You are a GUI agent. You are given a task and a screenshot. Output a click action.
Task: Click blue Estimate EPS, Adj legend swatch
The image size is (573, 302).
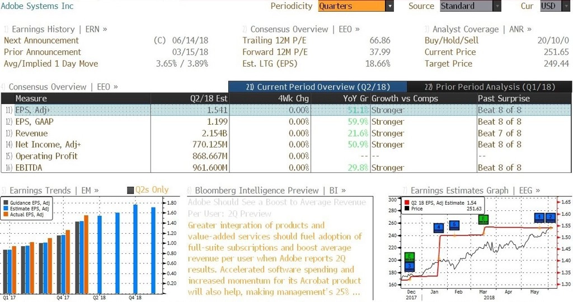(6, 209)
